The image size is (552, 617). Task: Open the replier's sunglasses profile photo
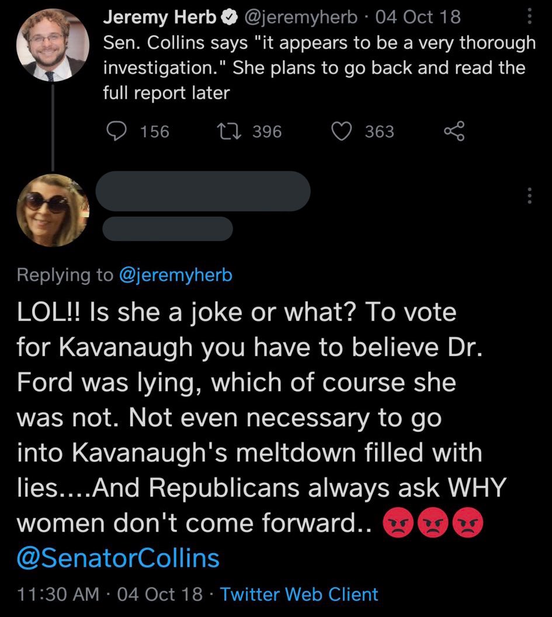[53, 210]
